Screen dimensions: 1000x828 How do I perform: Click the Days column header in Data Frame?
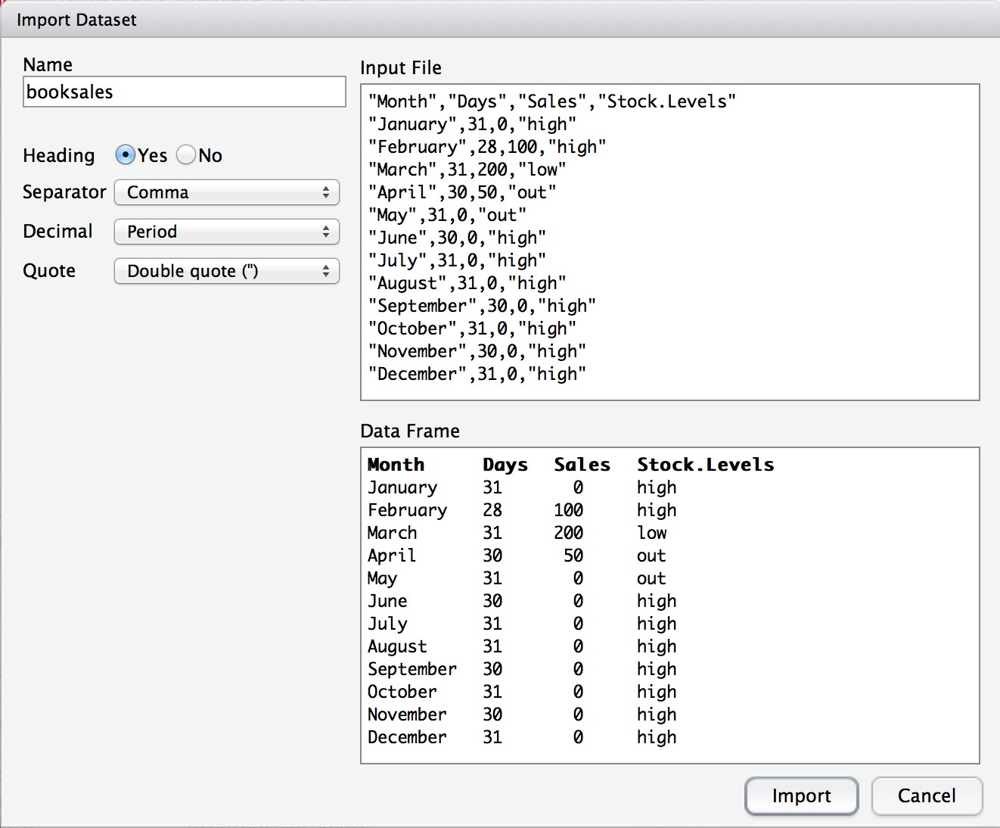505,465
